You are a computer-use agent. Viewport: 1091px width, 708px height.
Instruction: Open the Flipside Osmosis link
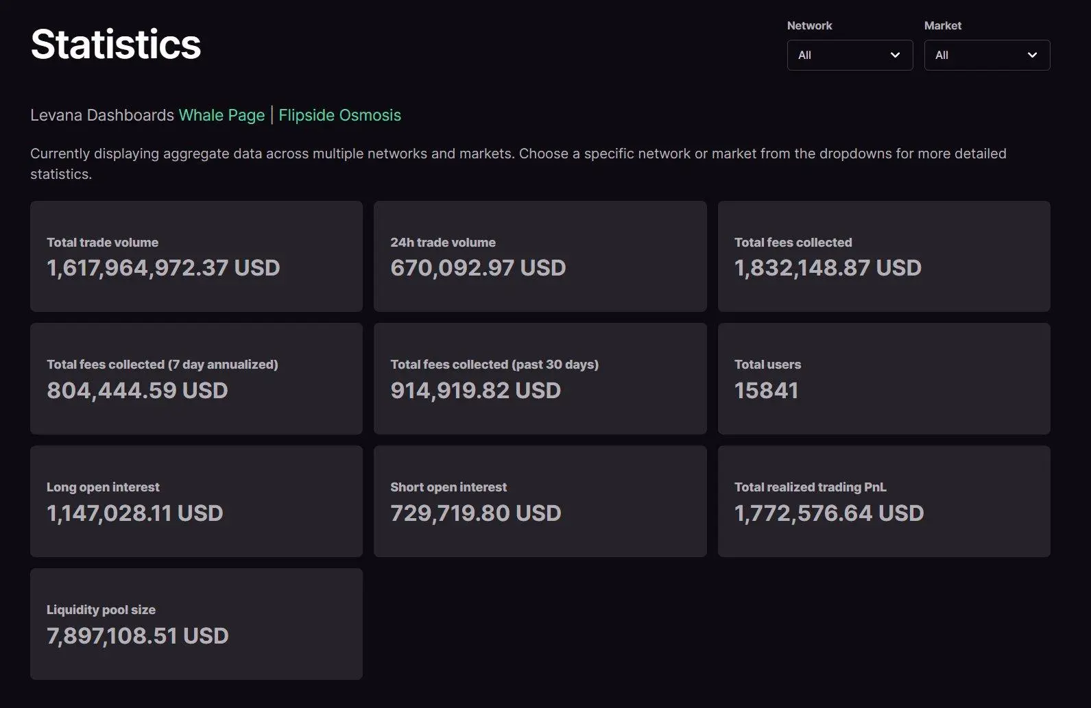point(339,115)
